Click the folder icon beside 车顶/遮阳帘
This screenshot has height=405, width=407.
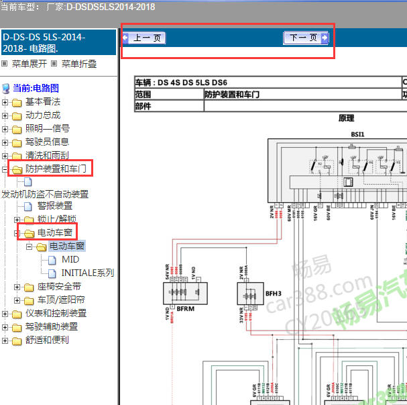pos(29,301)
